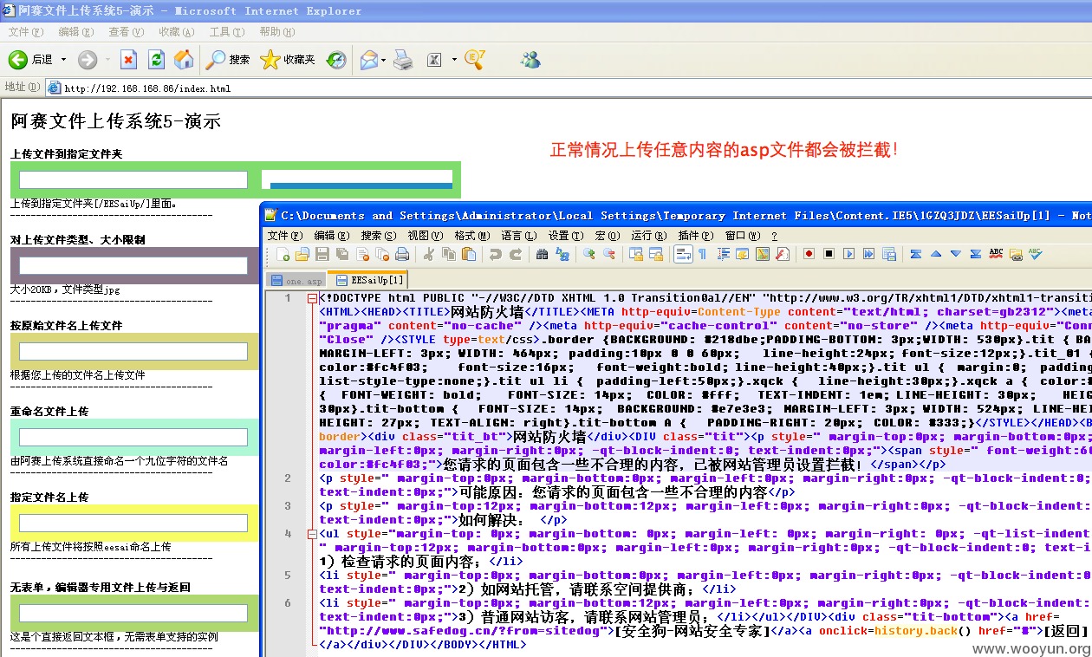Click the red text 正常情况上传任意内容的asp文件都会被拦截
This screenshot has width=1092, height=657.
[725, 150]
